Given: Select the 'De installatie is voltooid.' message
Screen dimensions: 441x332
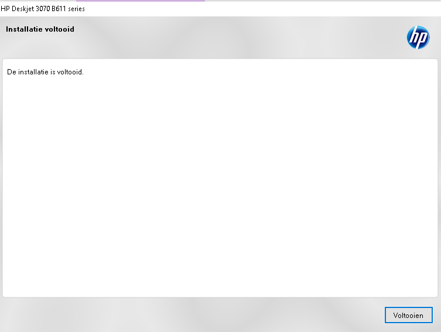Looking at the screenshot, I should coord(45,73).
